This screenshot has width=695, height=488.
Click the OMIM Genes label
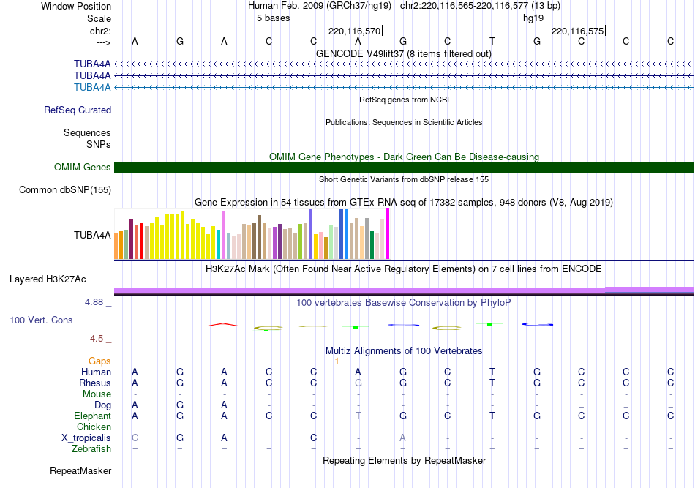point(83,167)
